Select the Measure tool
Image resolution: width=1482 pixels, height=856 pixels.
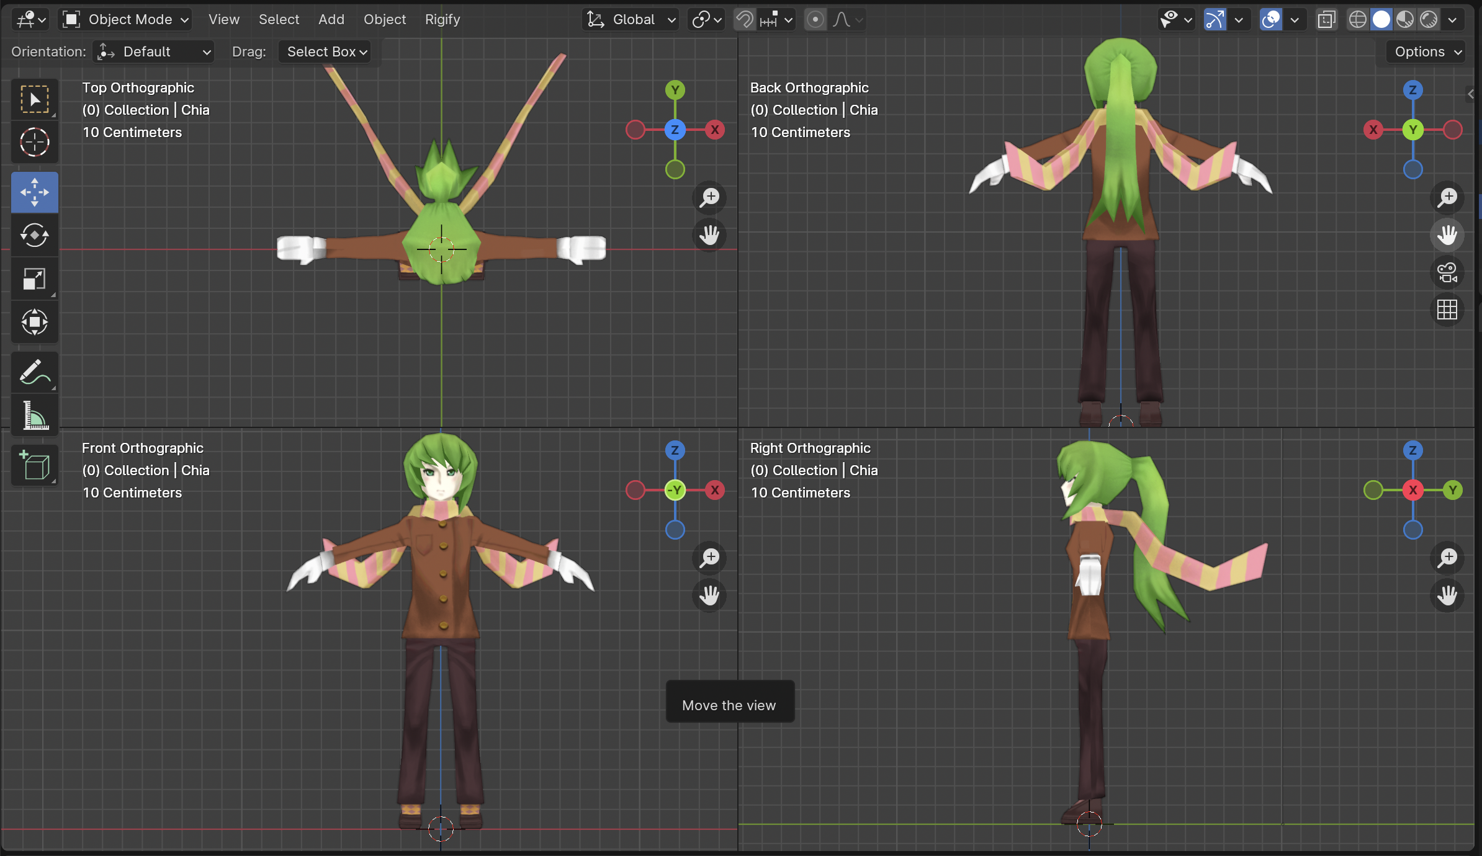pyautogui.click(x=35, y=415)
